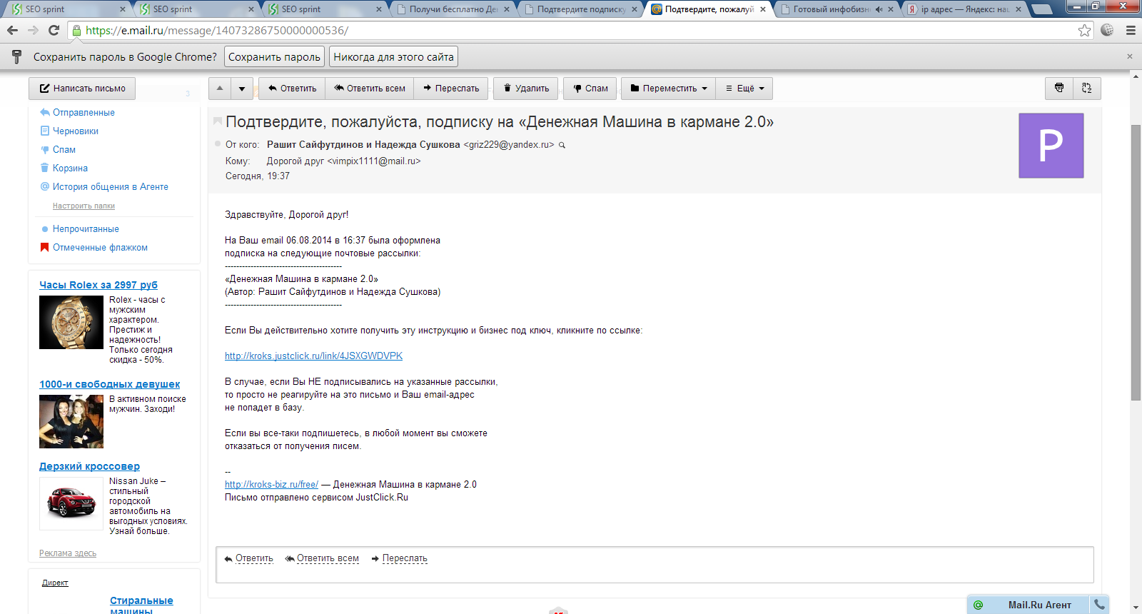This screenshot has height=614, width=1142.
Task: Open the Отправленные folder
Action: coord(84,113)
